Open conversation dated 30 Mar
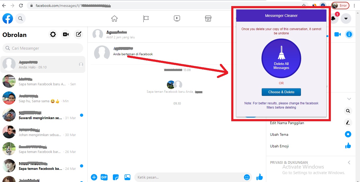This screenshot has height=182, width=360. click(x=43, y=132)
